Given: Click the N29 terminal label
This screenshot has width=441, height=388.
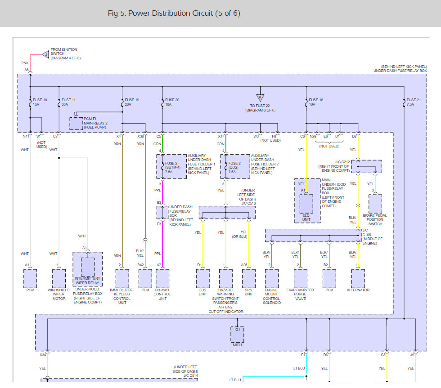Looking at the screenshot, I should coord(313,136).
